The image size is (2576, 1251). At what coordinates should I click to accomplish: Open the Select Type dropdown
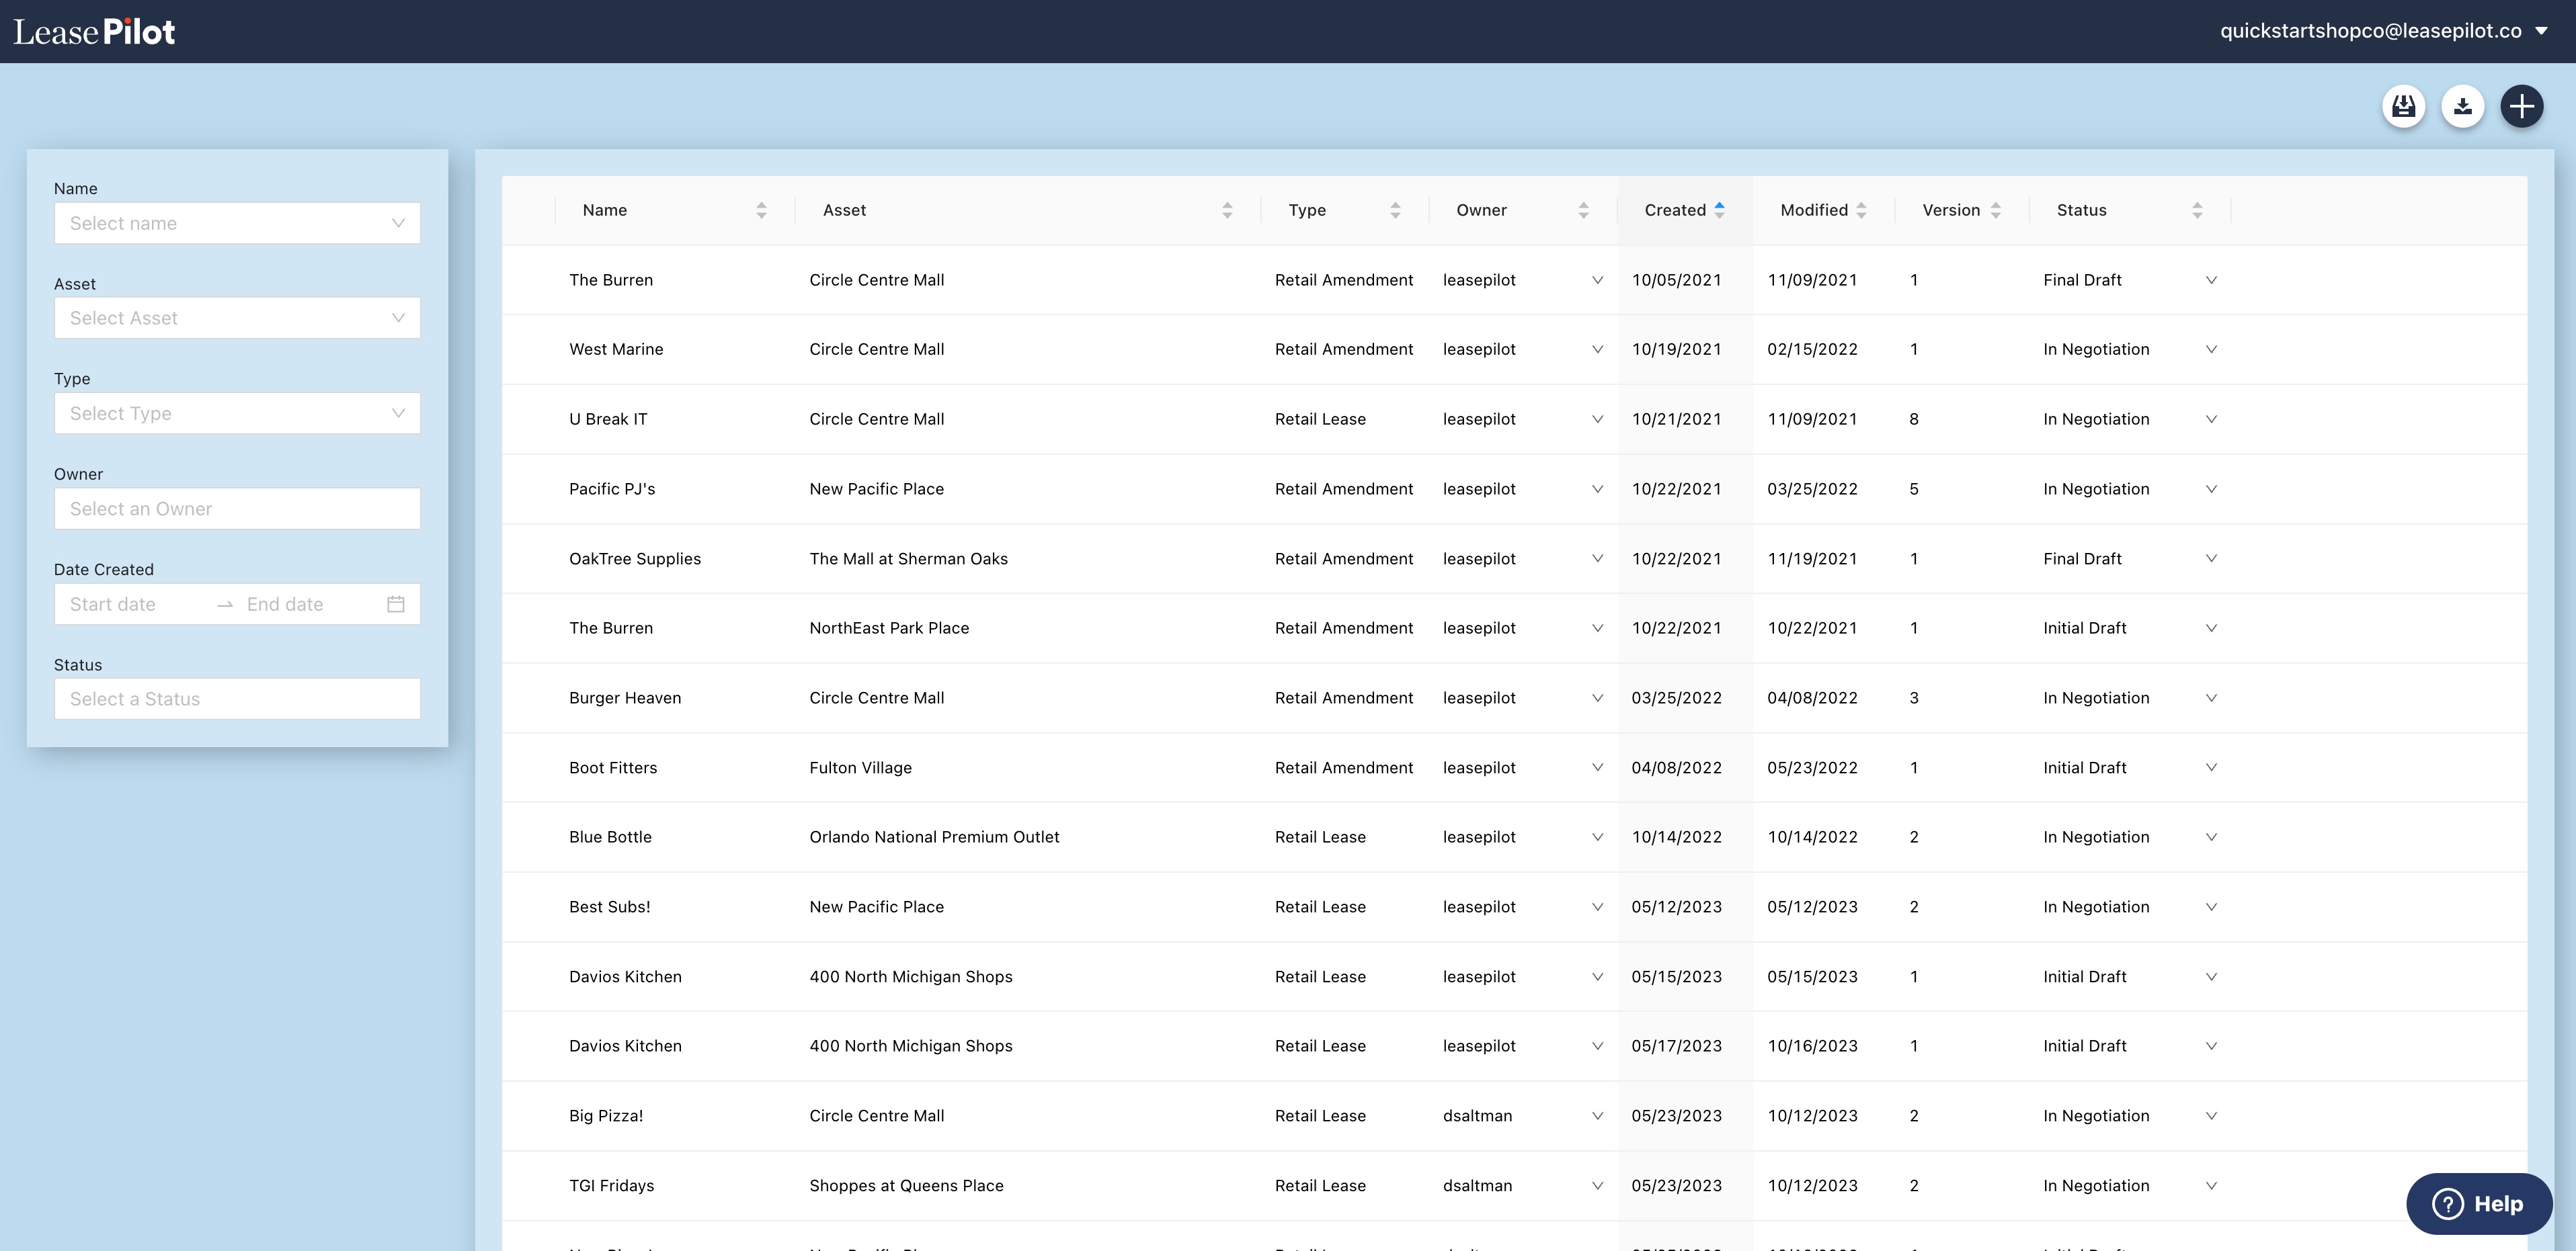tap(237, 413)
